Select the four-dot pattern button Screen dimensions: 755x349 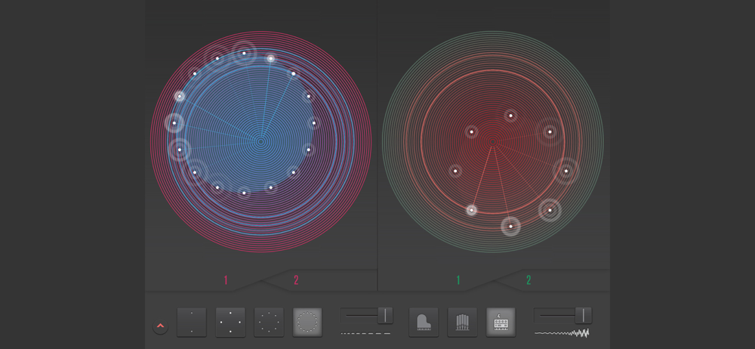click(230, 322)
